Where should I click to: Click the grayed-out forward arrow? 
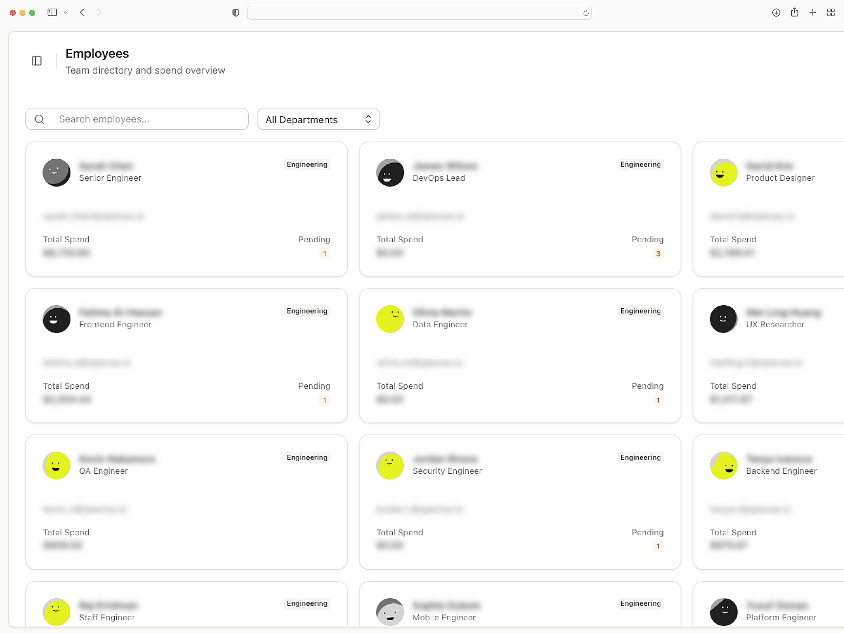click(99, 12)
